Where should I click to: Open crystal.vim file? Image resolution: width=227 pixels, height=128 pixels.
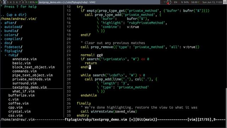tap(20, 111)
